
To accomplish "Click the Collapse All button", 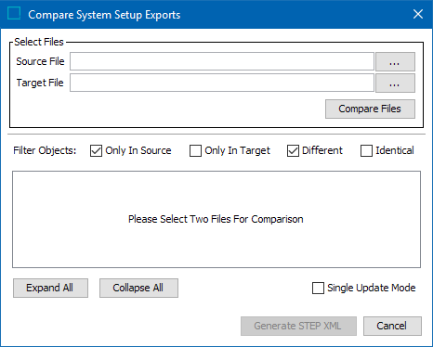I will pyautogui.click(x=138, y=288).
